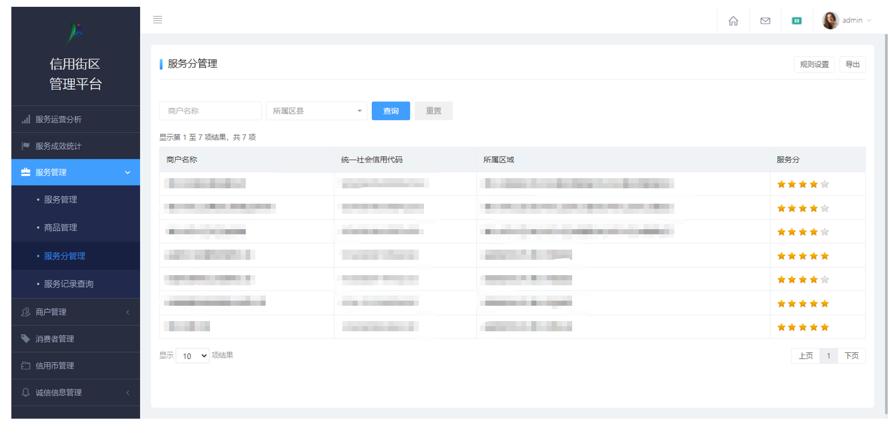Go to home via house icon
The width and height of the screenshot is (894, 430).
733,21
